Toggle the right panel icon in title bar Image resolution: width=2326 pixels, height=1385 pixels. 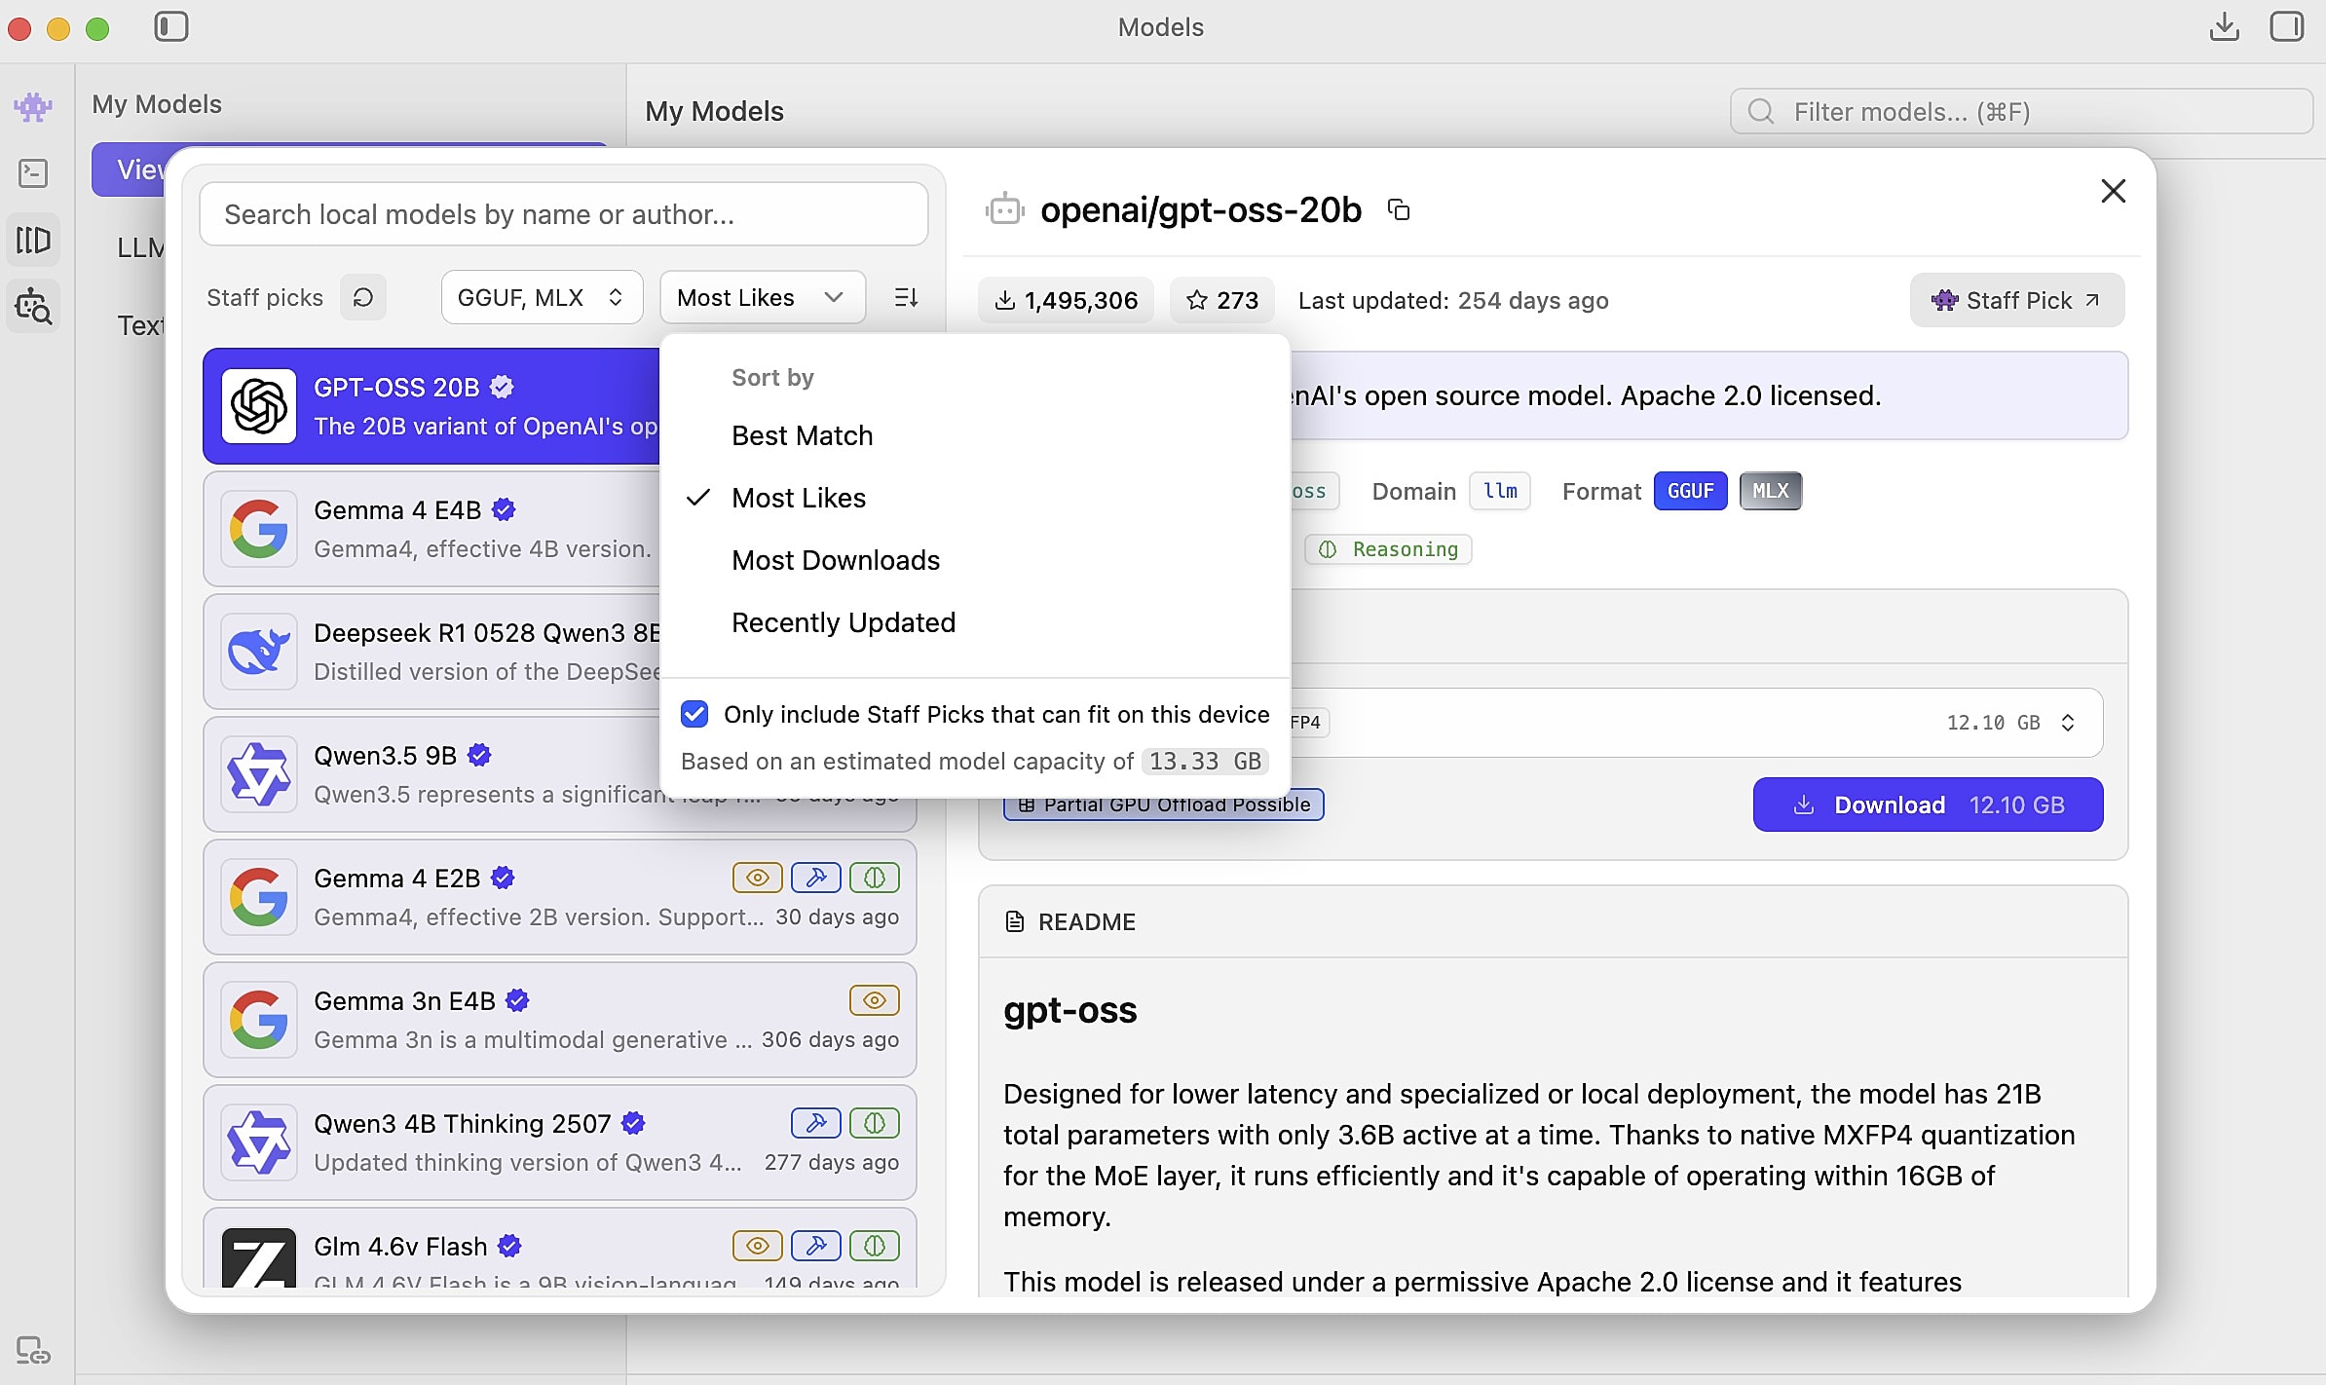tap(2287, 26)
